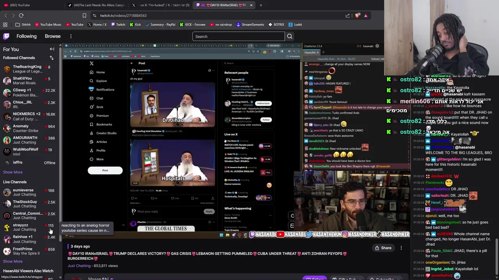Image resolution: width=499 pixels, height=280 pixels.
Task: Open Brave Rewards triangle icon
Action: tap(366, 16)
